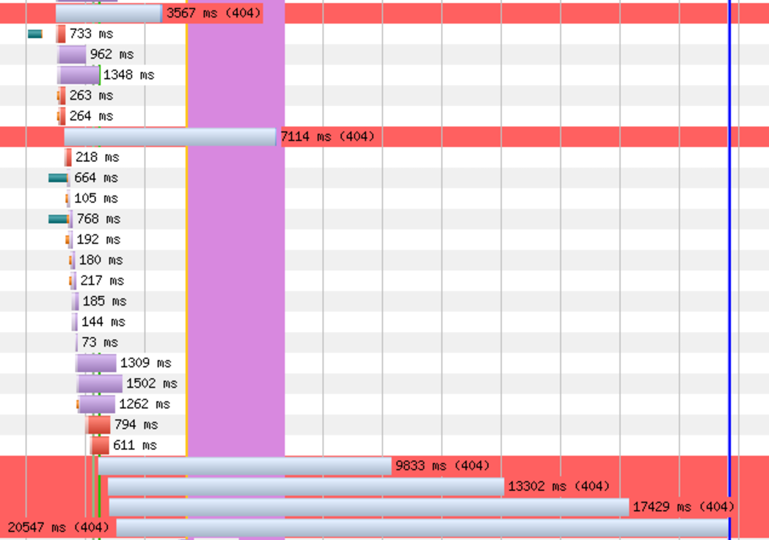Select the 17429 ms (404) request bar

pos(368,507)
